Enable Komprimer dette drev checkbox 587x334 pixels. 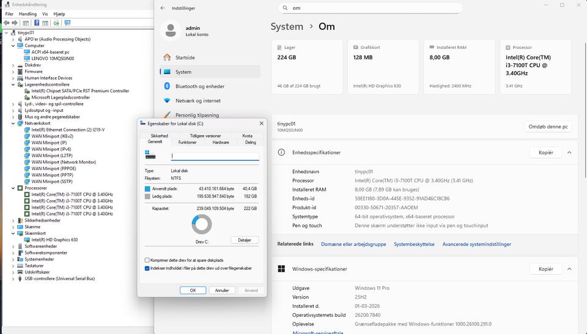(x=147, y=260)
